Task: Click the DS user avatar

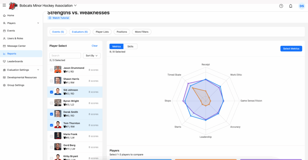Action: coord(301,6)
